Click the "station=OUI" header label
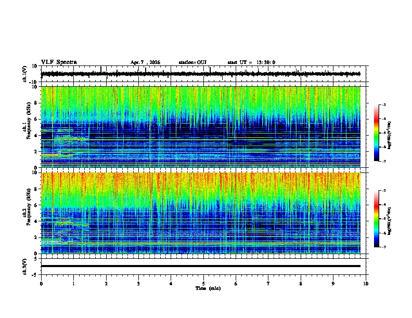This screenshot has height=318, width=412. pos(192,62)
